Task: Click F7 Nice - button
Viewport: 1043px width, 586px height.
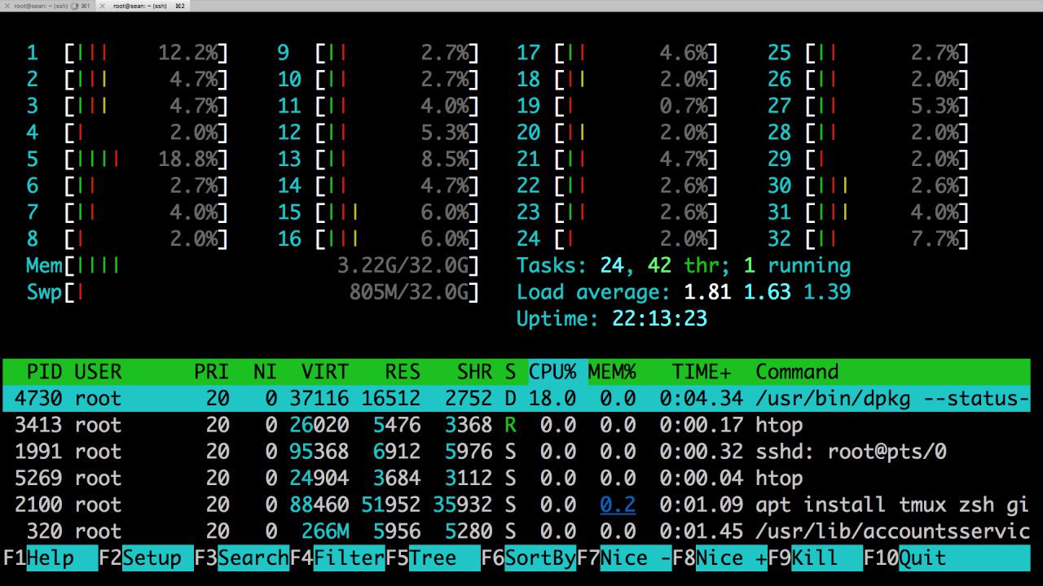Action: tap(624, 558)
